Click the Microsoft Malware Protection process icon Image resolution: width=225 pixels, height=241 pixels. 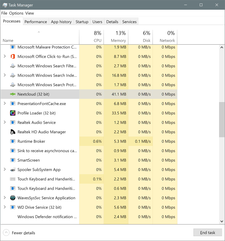13,47
